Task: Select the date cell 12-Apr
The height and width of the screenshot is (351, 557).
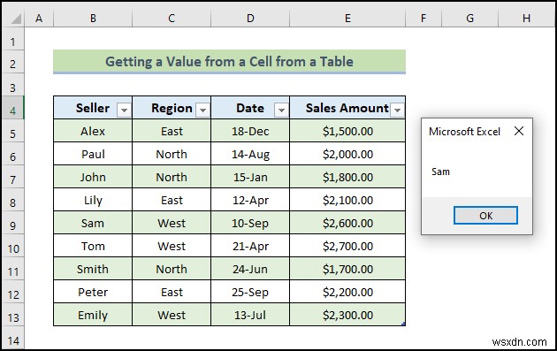Action: (x=250, y=200)
